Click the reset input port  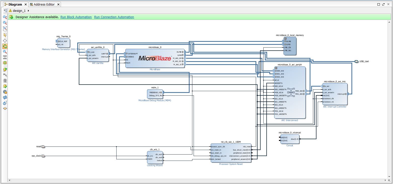pyautogui.click(x=43, y=146)
